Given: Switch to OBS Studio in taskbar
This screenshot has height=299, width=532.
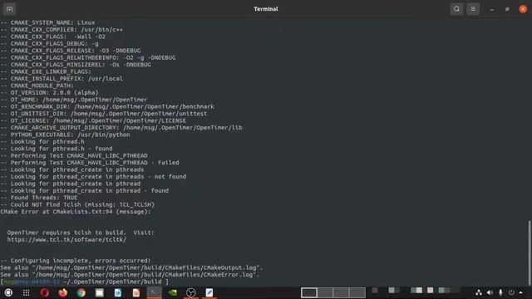Looking at the screenshot, I should coord(191,292).
